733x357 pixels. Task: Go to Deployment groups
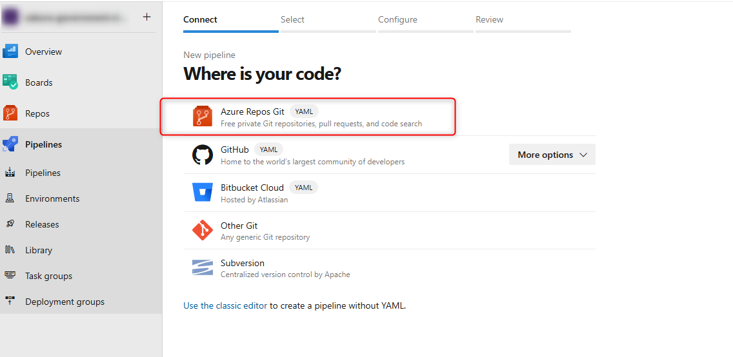coord(81,302)
